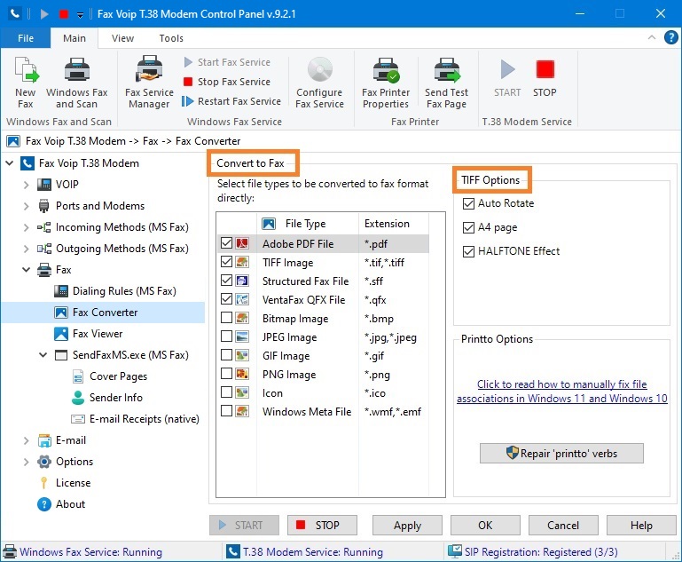
Task: Click the Options gear icon in the tree
Action: point(44,462)
